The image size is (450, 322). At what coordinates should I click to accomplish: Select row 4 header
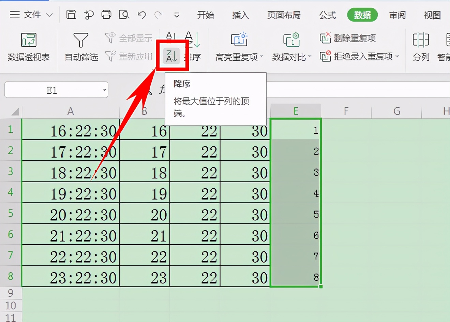tap(11, 192)
